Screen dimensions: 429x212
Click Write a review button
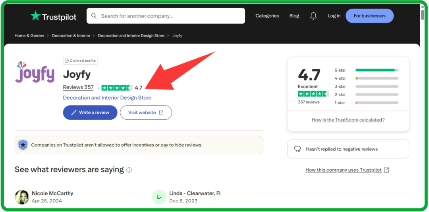pyautogui.click(x=90, y=113)
